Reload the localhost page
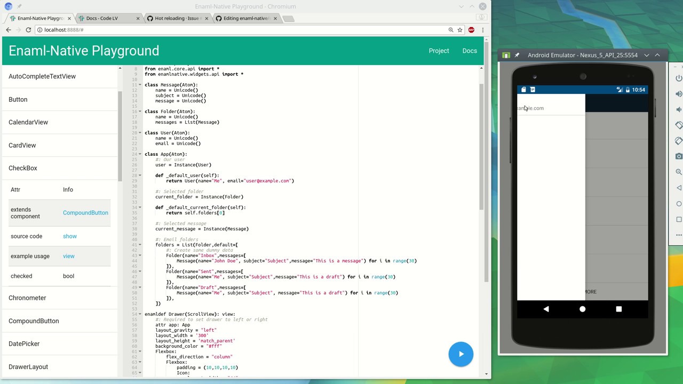Screen dimensions: 683x384 28,30
